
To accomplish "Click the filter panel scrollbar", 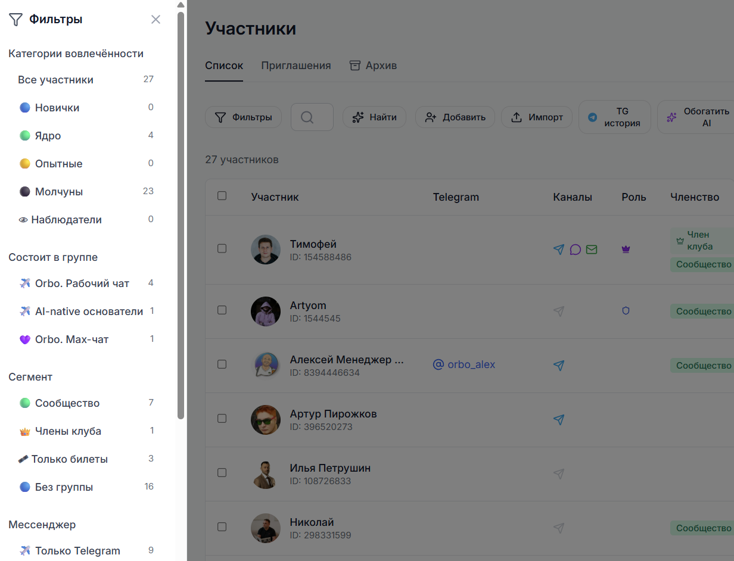I will 181,214.
